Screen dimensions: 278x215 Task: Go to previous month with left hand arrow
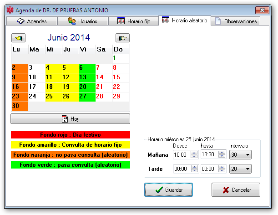pos(20,38)
